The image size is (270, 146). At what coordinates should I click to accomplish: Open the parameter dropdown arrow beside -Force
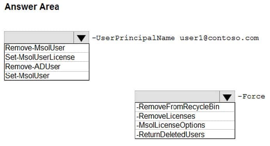pos(227,97)
